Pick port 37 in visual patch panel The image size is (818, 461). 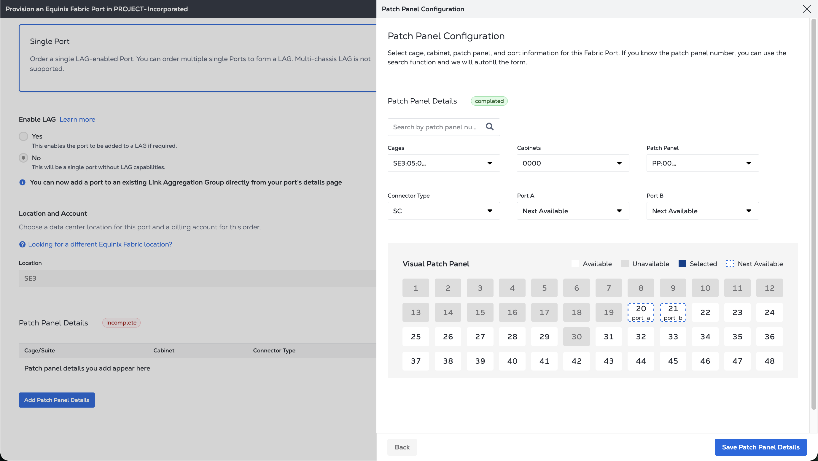point(415,361)
